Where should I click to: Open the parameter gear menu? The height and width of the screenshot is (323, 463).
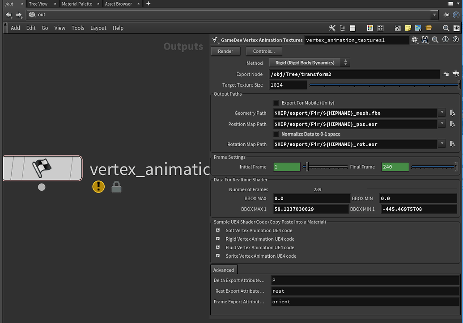click(415, 40)
